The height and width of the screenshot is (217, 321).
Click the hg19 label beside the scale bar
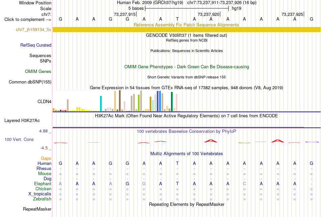pyautogui.click(x=237, y=8)
